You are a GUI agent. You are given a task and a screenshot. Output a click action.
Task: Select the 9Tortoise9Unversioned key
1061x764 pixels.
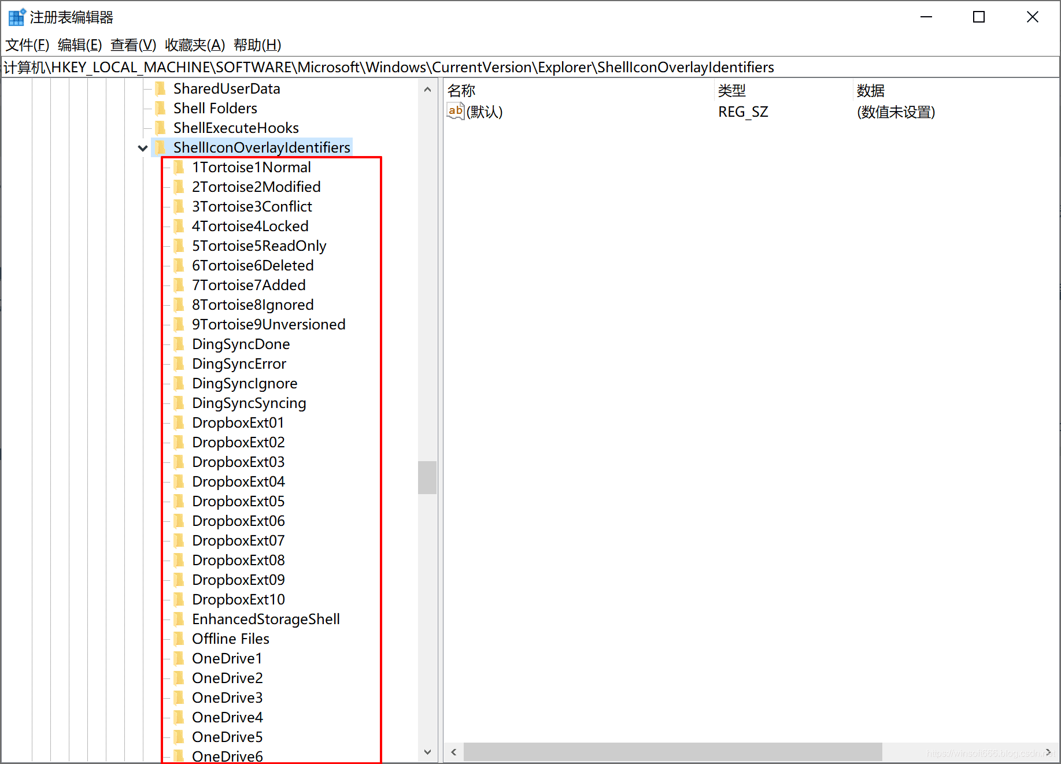click(x=268, y=325)
